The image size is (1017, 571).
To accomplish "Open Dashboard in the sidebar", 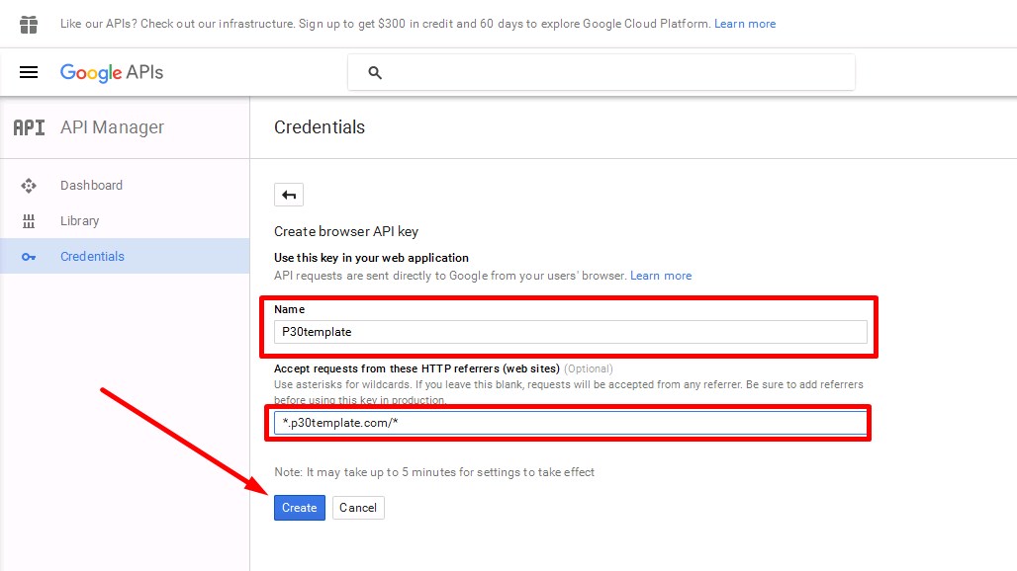I will tap(125, 185).
